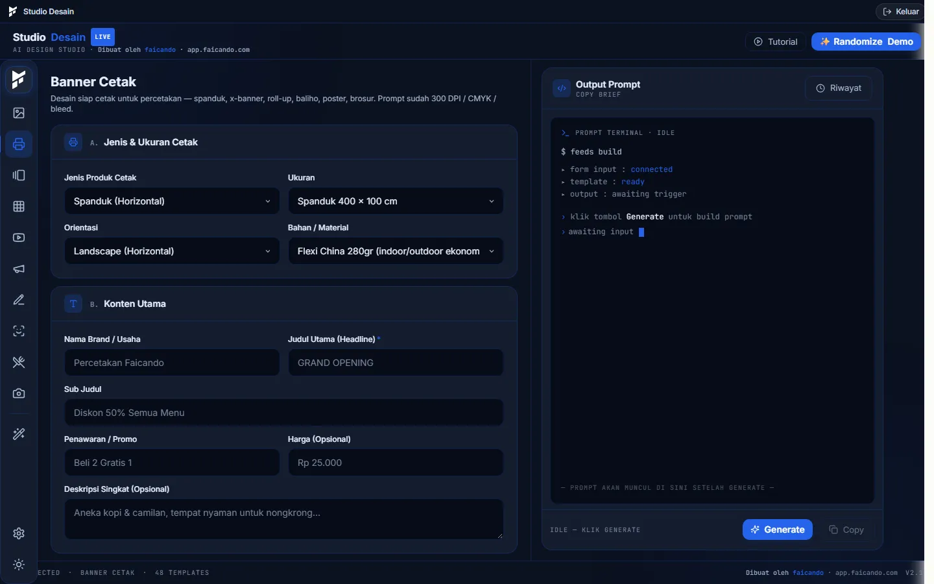
Task: Open the Riwayat history panel
Action: click(x=839, y=88)
